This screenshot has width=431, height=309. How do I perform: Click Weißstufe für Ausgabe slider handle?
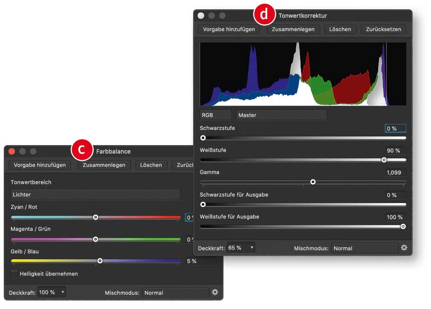(x=403, y=226)
